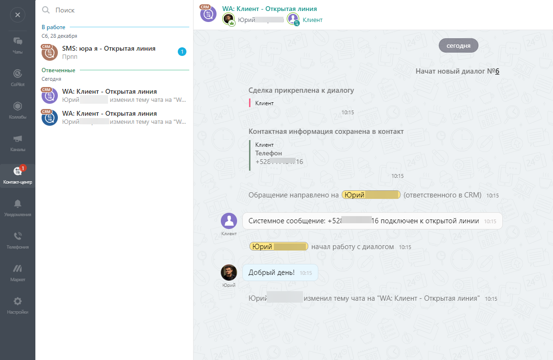The width and height of the screenshot is (553, 360).
Task: Open second WA: Клиент chat with blue avatar
Action: coord(114,117)
